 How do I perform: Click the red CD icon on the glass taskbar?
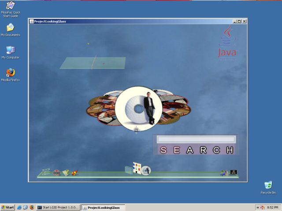(x=57, y=173)
